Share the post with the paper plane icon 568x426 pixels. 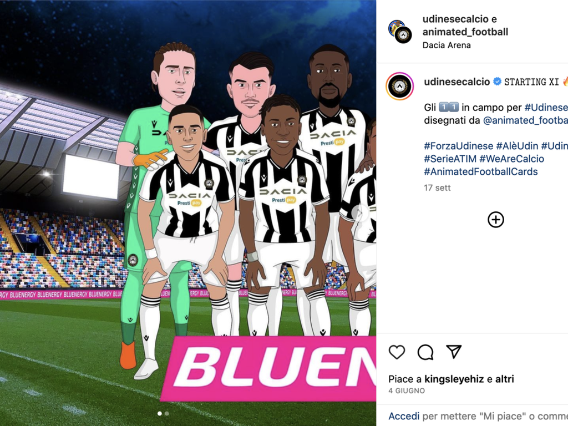[454, 352]
